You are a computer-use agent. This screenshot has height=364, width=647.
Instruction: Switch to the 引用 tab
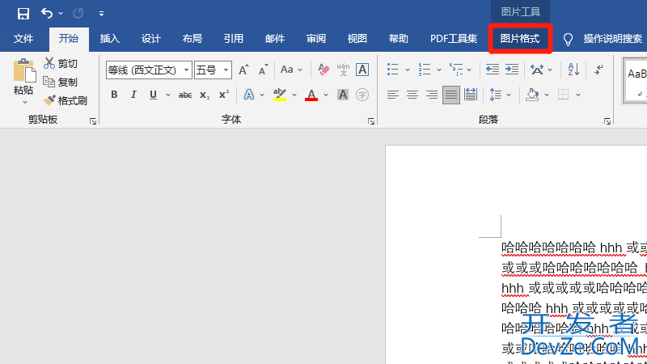pos(234,39)
